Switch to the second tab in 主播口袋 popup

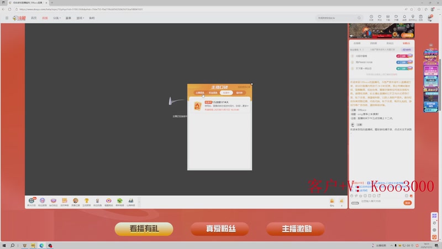click(x=213, y=92)
